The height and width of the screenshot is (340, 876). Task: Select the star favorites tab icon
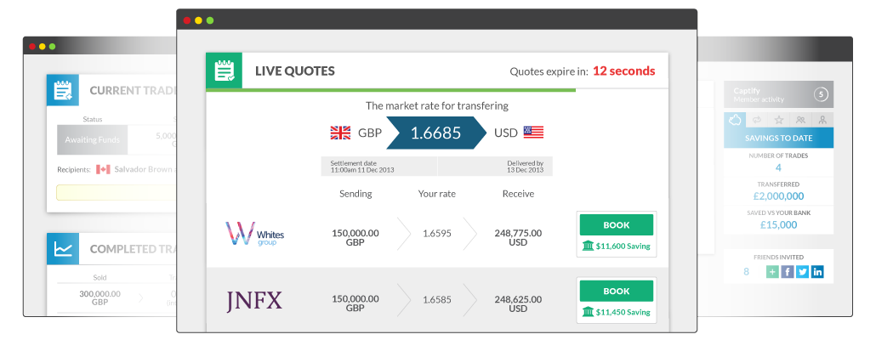tap(779, 120)
